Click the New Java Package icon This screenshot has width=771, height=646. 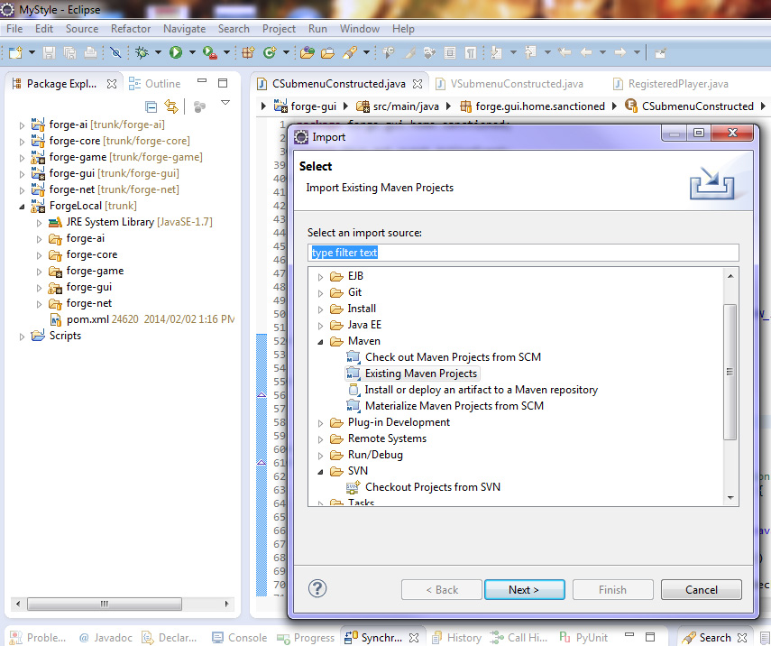[248, 52]
